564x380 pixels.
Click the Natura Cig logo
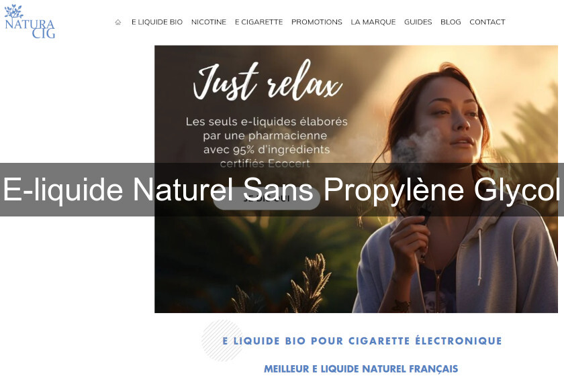point(30,21)
